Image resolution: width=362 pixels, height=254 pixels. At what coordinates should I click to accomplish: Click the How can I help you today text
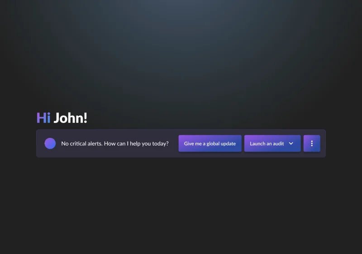[x=136, y=144]
